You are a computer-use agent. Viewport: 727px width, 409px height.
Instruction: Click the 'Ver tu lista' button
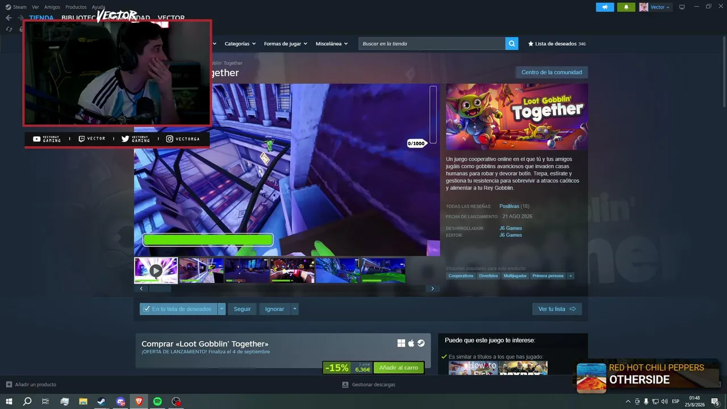[x=557, y=309]
